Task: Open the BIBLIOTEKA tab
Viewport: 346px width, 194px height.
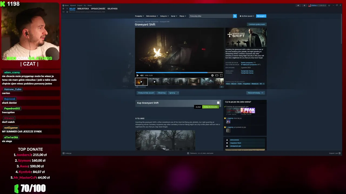Action: [x=83, y=9]
